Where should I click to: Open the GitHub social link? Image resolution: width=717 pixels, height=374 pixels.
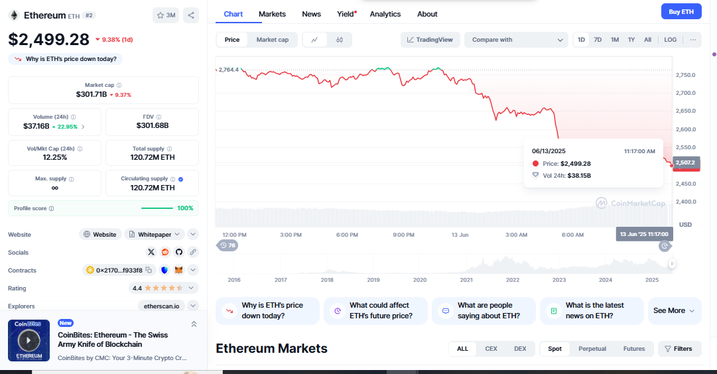click(179, 252)
